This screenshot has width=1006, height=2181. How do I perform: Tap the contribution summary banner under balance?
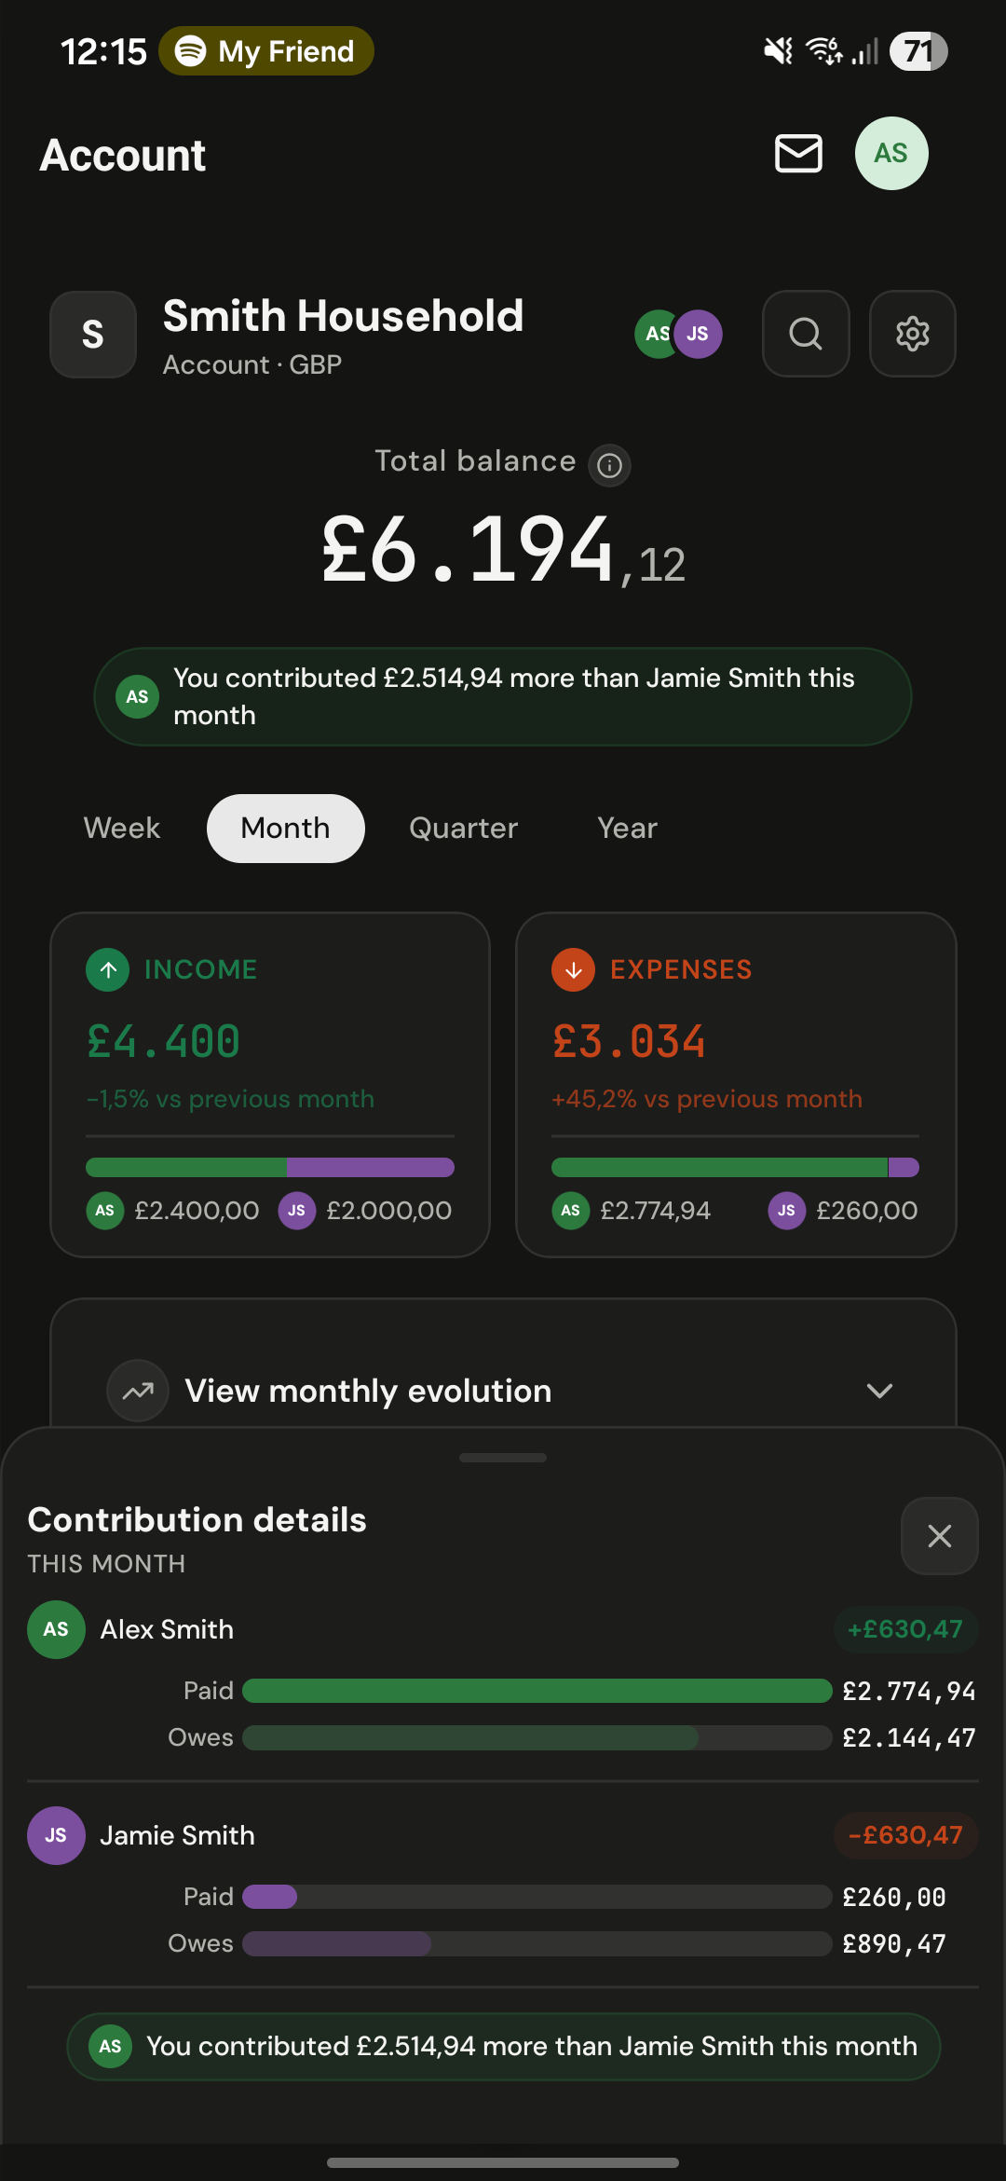(503, 697)
